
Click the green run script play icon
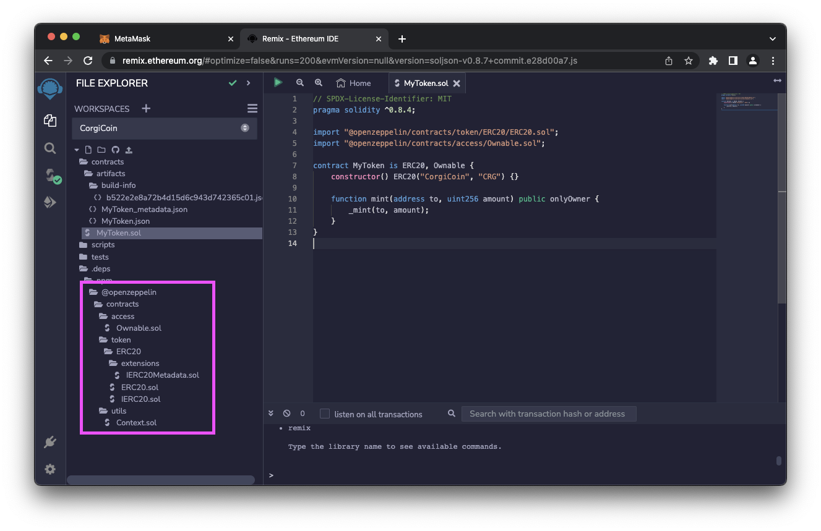point(278,83)
